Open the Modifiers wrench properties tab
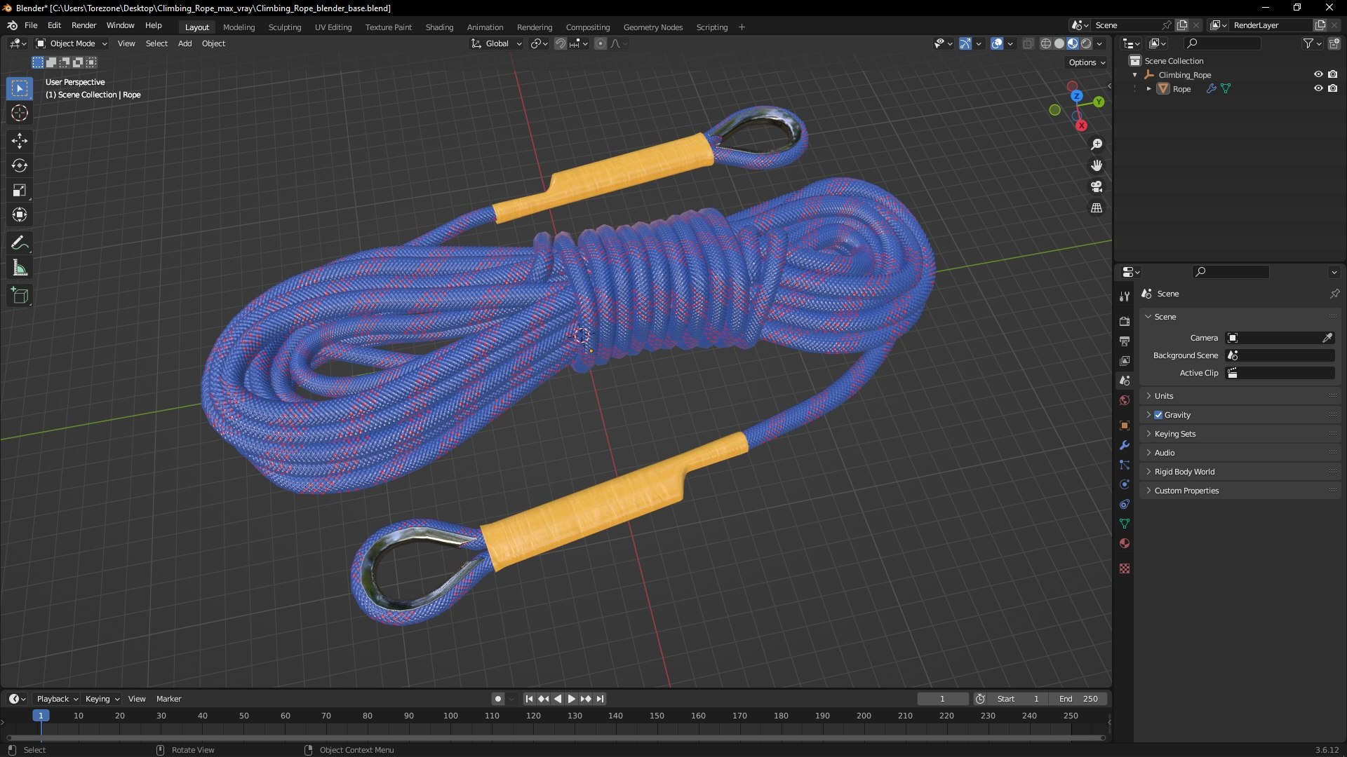The width and height of the screenshot is (1347, 757). 1125,445
